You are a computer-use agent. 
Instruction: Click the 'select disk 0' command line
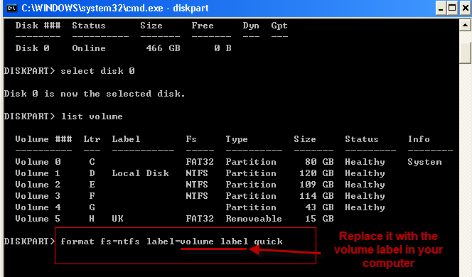click(97, 71)
